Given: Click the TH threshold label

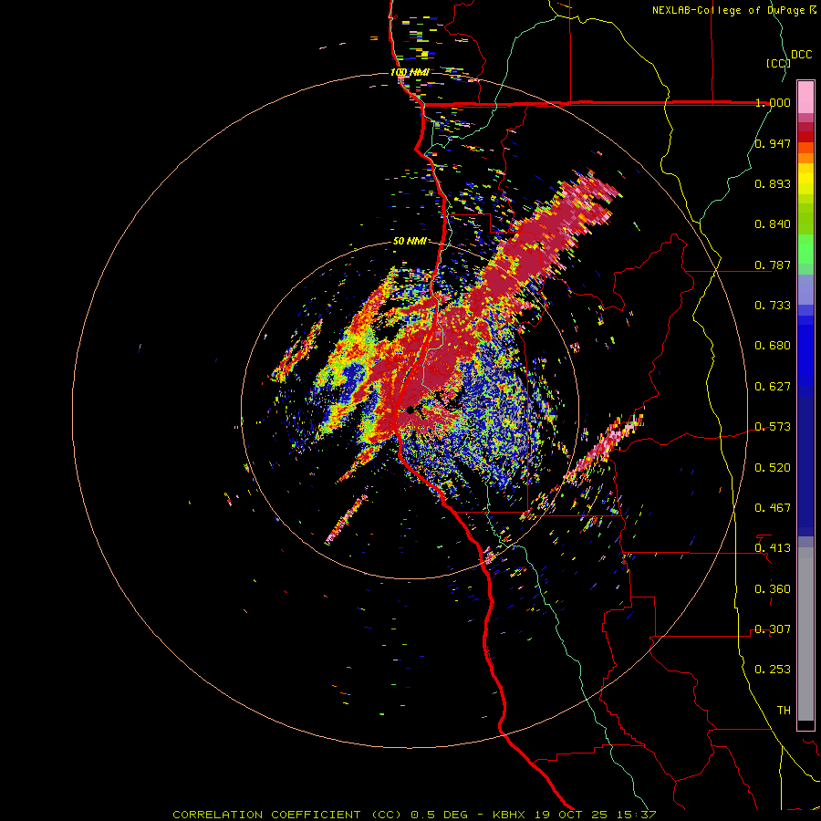Looking at the screenshot, I should point(784,711).
